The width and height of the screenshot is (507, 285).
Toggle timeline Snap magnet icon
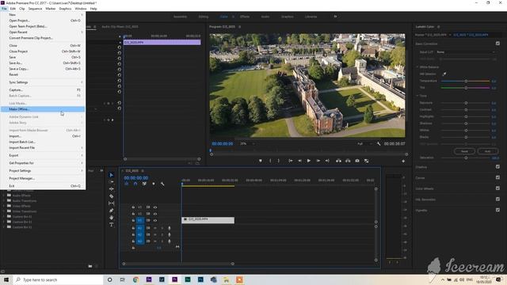(x=135, y=184)
